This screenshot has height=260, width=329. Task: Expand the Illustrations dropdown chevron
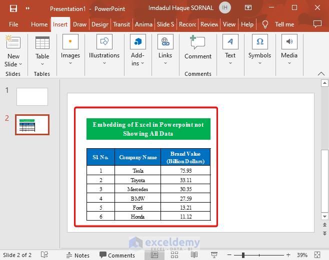point(104,63)
